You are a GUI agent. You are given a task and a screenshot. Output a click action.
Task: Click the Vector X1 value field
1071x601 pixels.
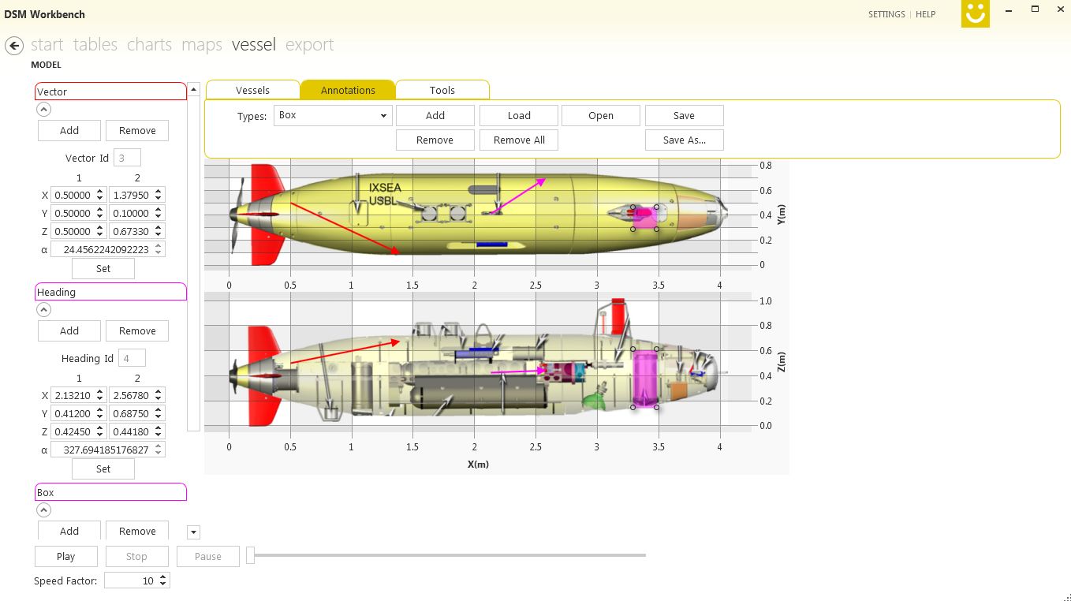(x=73, y=195)
